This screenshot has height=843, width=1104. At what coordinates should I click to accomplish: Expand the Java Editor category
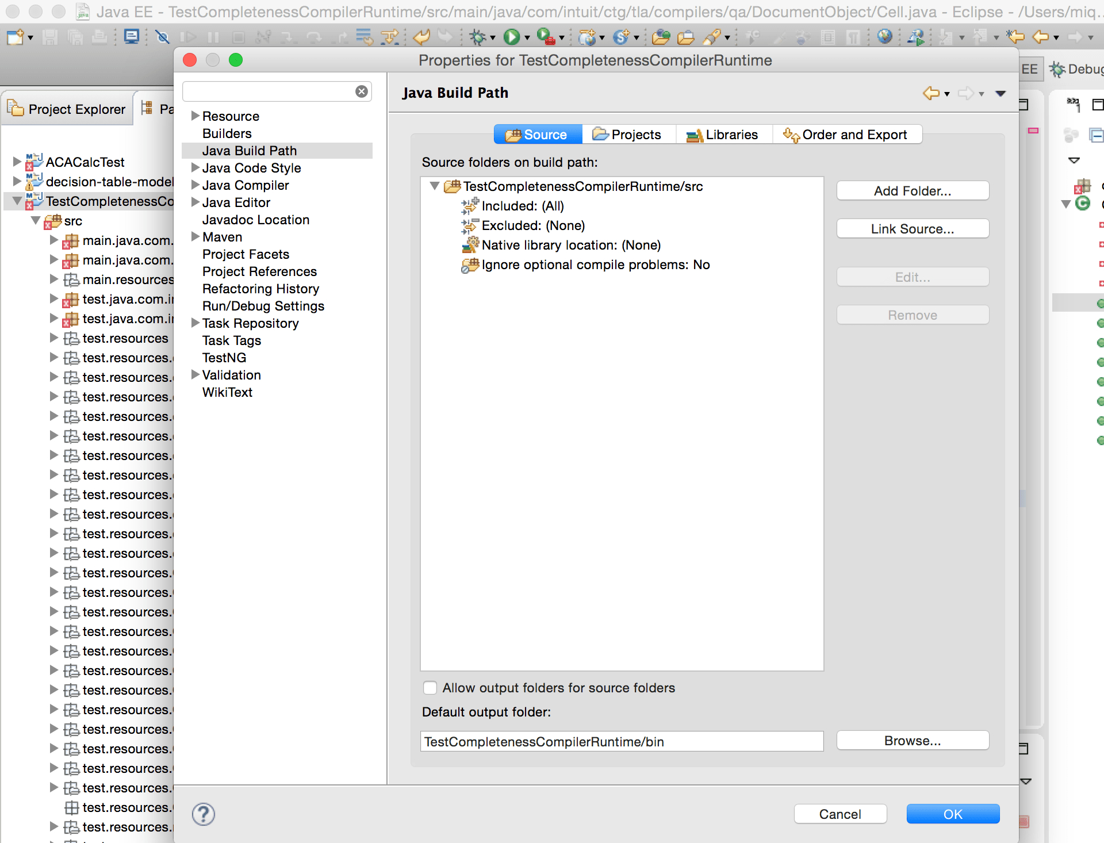(195, 202)
